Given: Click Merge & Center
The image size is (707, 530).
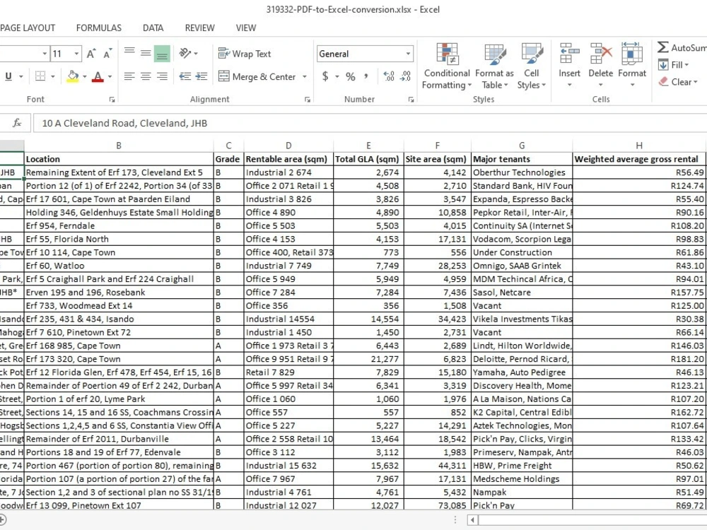Looking at the screenshot, I should [x=257, y=76].
